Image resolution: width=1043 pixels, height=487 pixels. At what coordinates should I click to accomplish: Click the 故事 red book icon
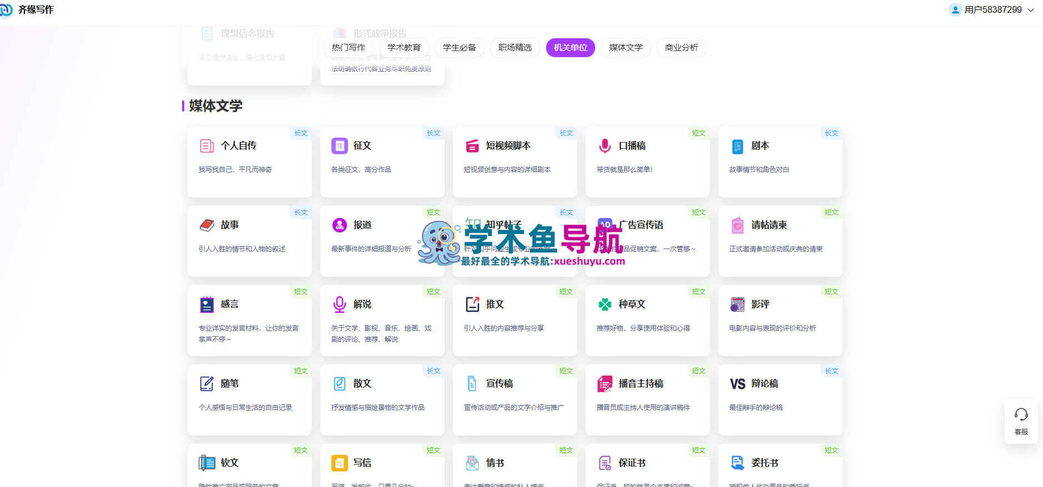[206, 225]
